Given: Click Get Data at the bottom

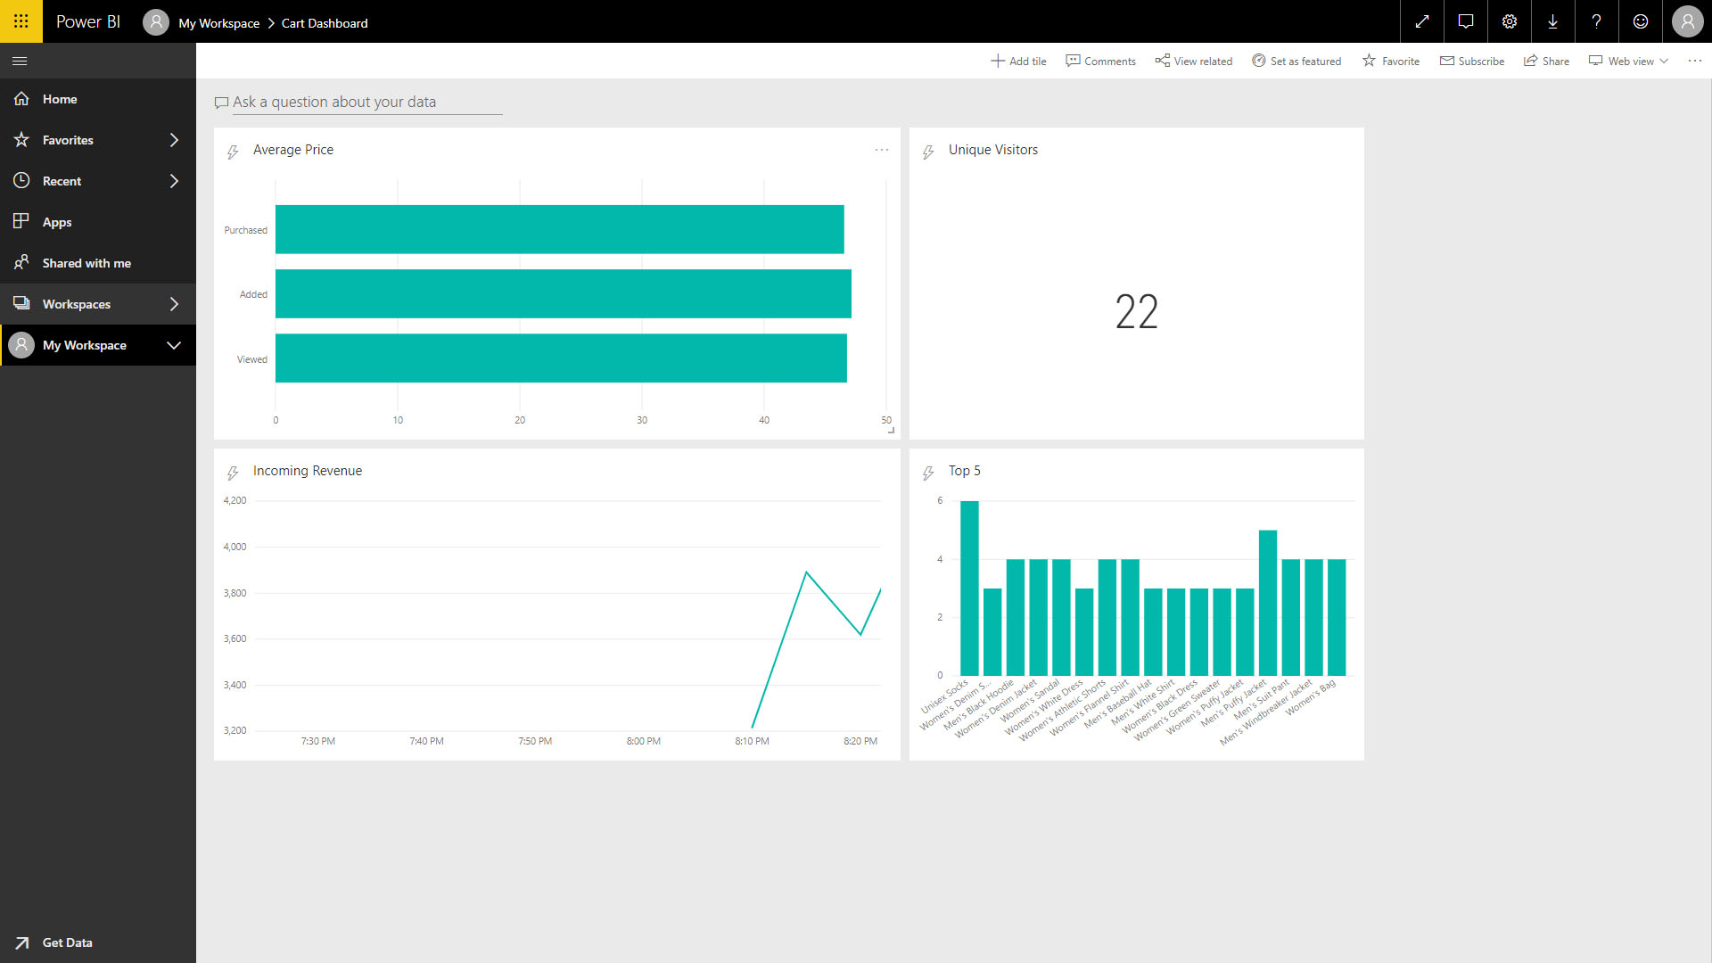Looking at the screenshot, I should point(98,942).
